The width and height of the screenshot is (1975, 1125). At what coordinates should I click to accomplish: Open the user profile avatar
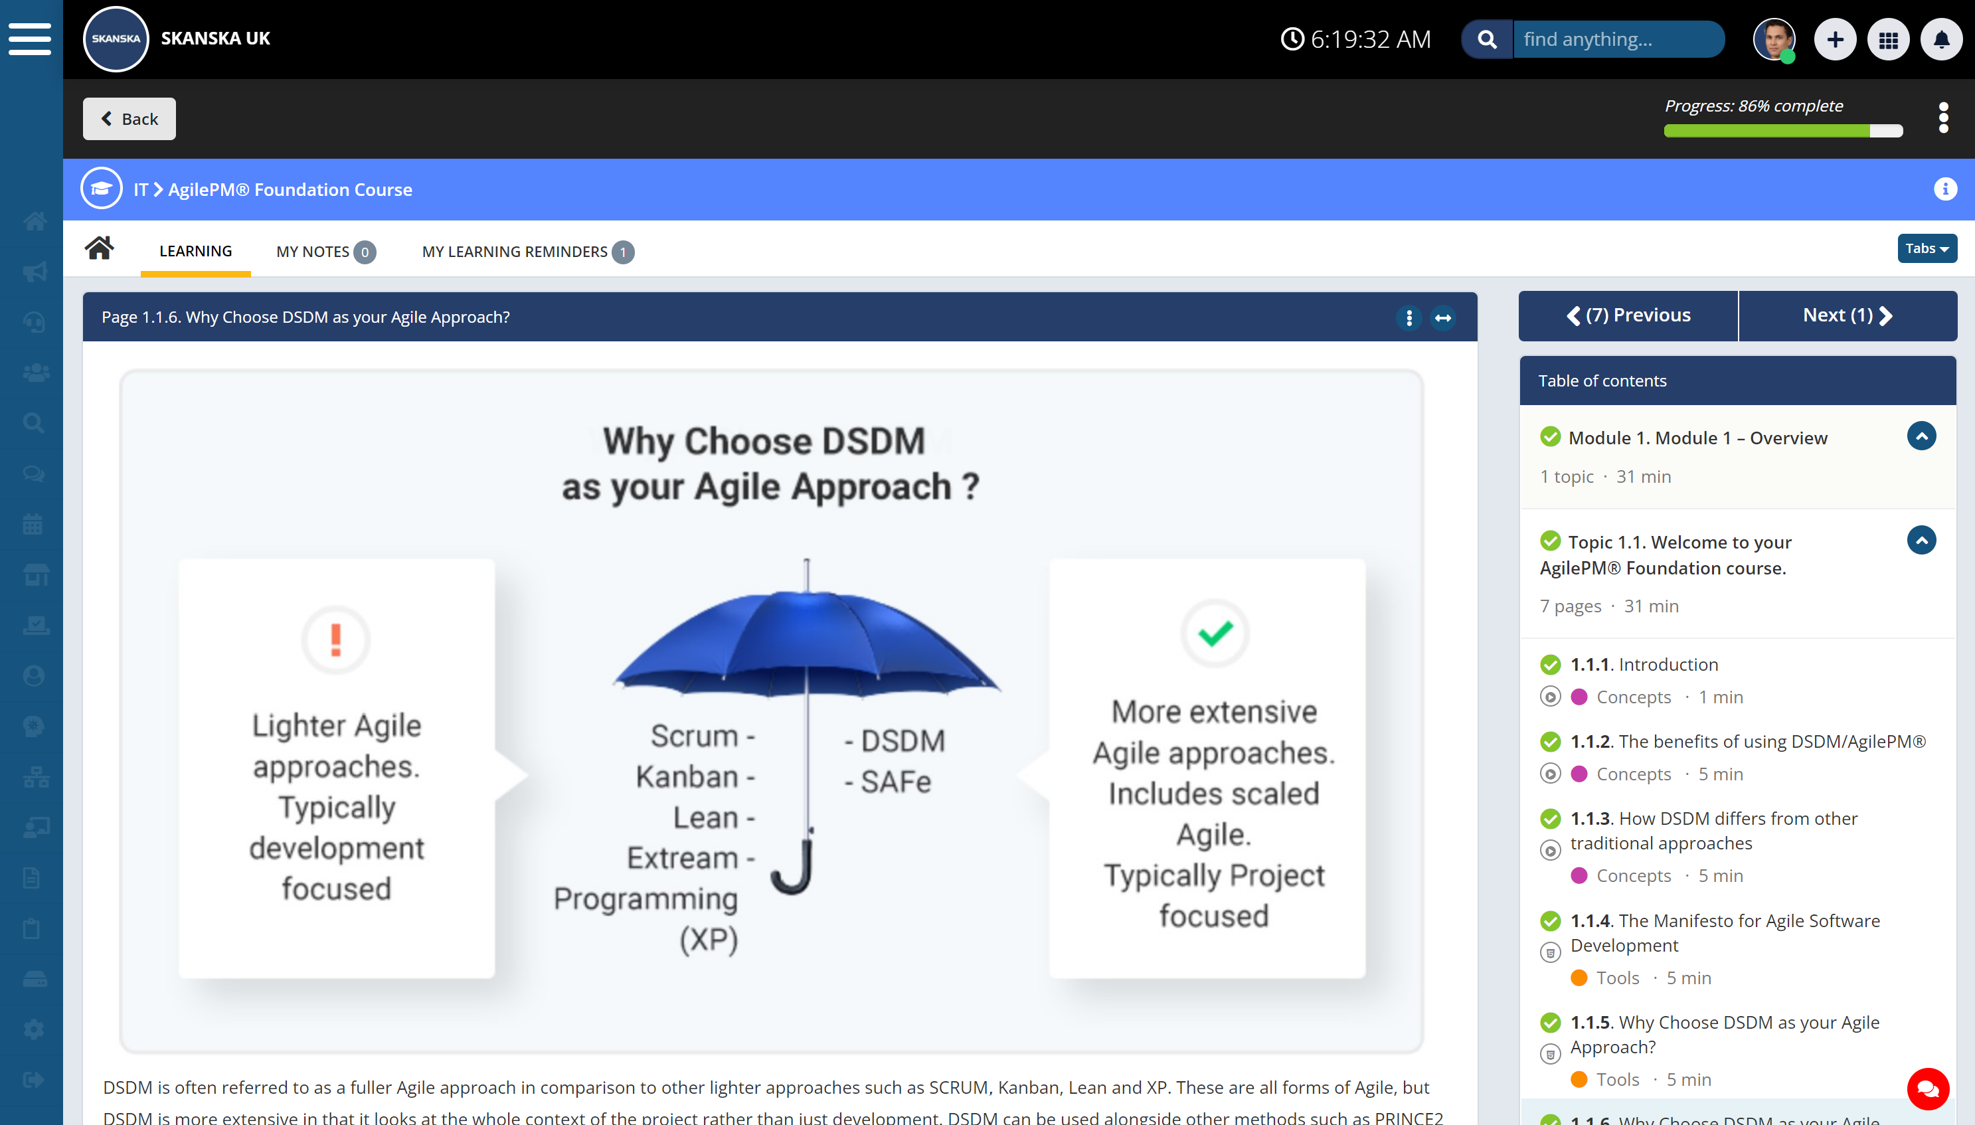click(x=1773, y=39)
